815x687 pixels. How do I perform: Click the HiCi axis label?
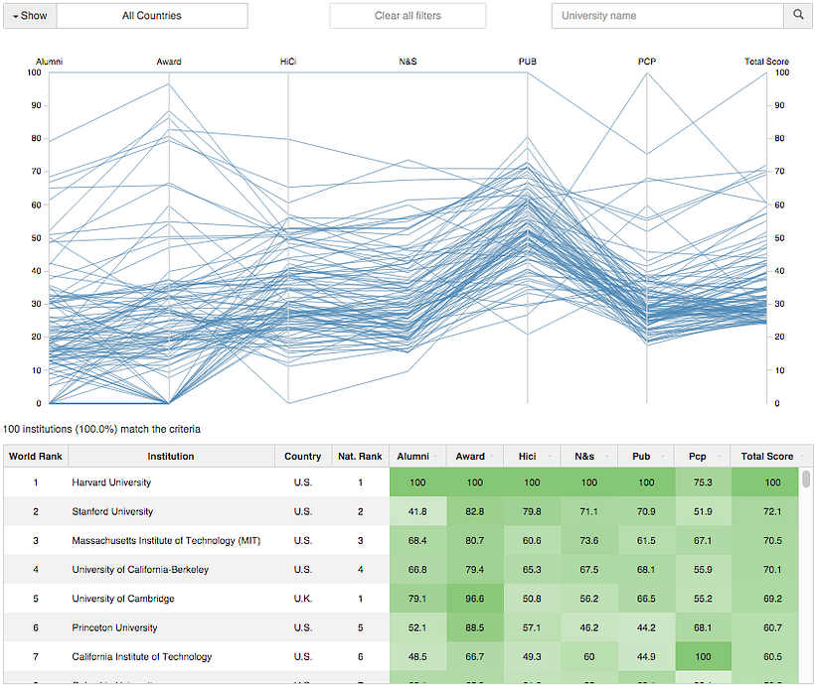point(288,62)
